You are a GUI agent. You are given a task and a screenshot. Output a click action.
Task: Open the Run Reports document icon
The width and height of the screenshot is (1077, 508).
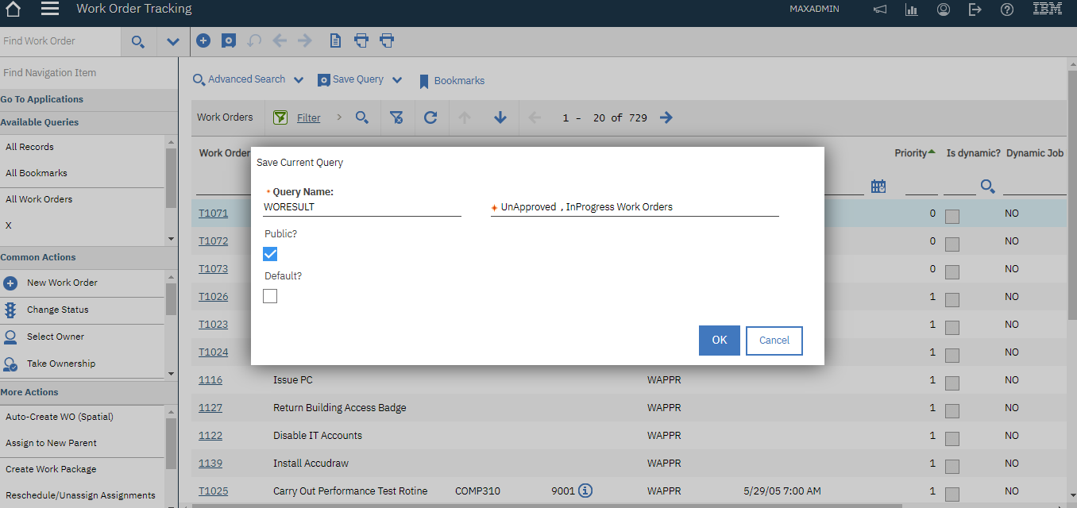pyautogui.click(x=335, y=40)
